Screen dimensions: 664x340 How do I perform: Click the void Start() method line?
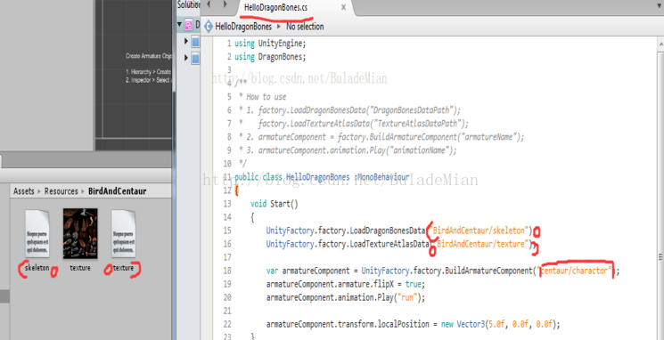click(274, 204)
